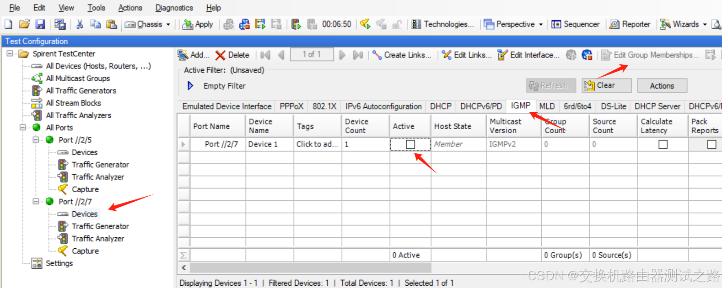This screenshot has width=722, height=288.
Task: Open the Diagnostics menu
Action: coord(174,8)
